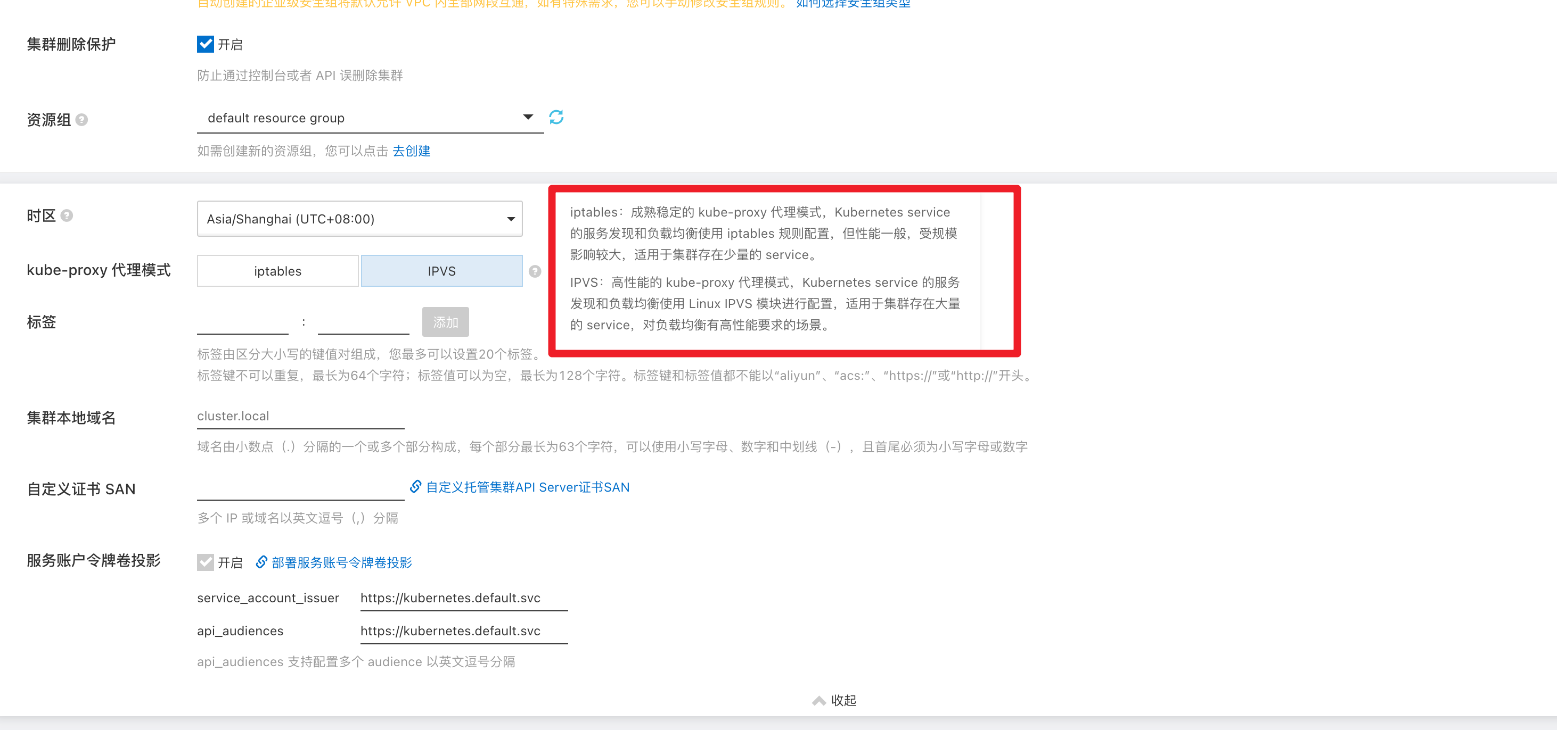This screenshot has height=730, width=1557.
Task: Click the 自定义证书 SAN input field
Action: point(300,488)
